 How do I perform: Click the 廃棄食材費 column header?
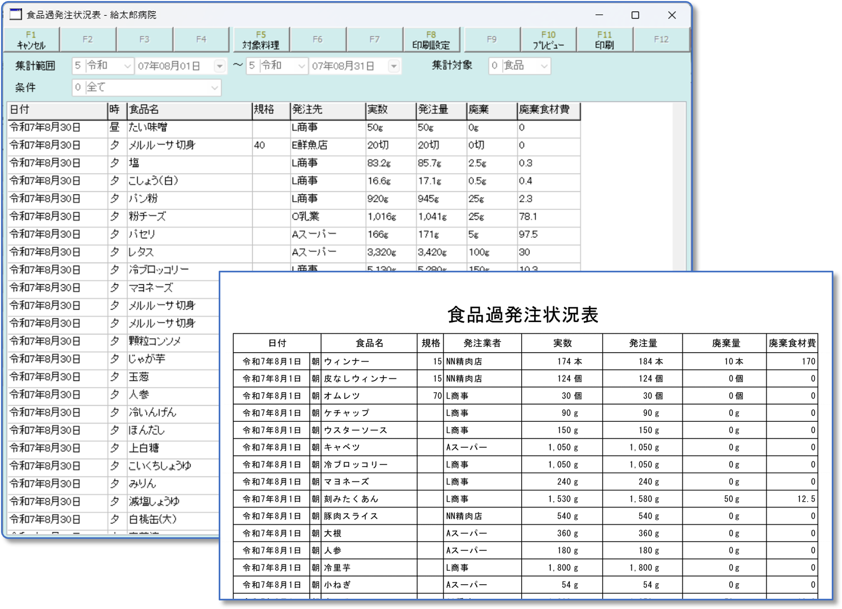tap(548, 110)
